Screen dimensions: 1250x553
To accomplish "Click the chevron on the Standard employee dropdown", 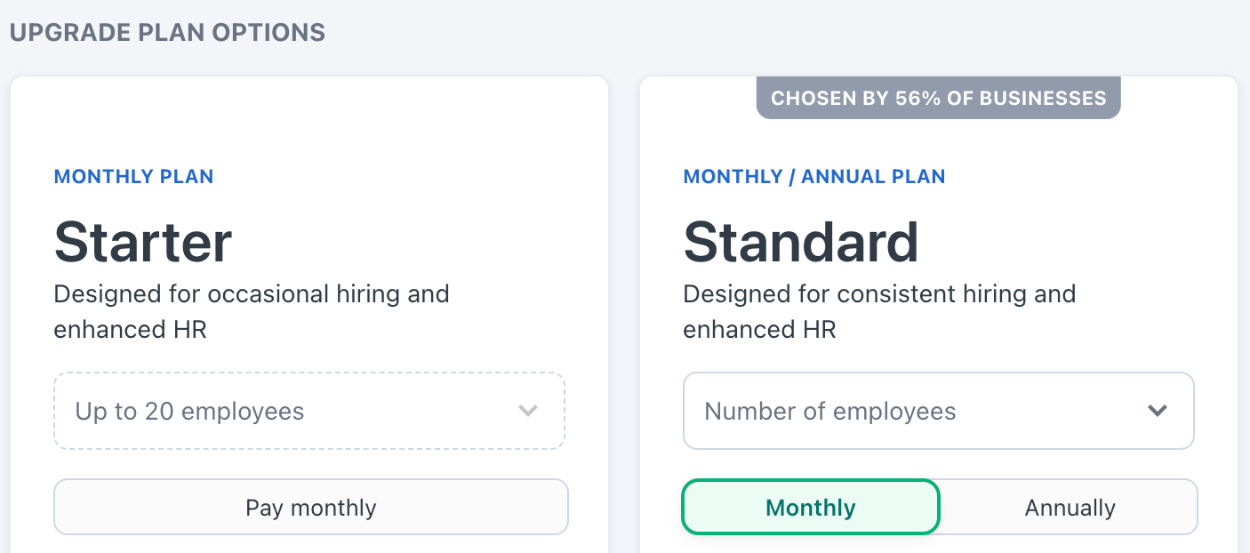I will 1158,411.
